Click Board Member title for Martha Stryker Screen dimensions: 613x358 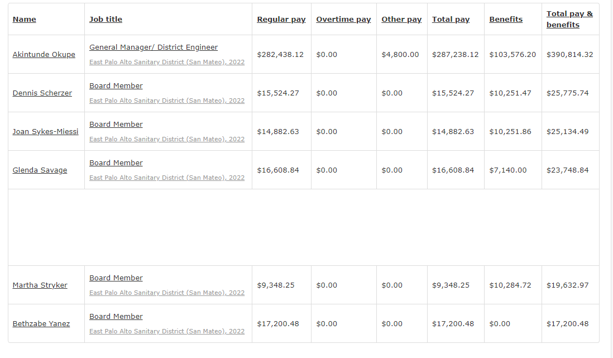coord(116,278)
